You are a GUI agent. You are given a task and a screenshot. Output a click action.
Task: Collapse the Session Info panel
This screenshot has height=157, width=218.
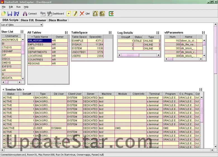pyautogui.click(x=201, y=89)
